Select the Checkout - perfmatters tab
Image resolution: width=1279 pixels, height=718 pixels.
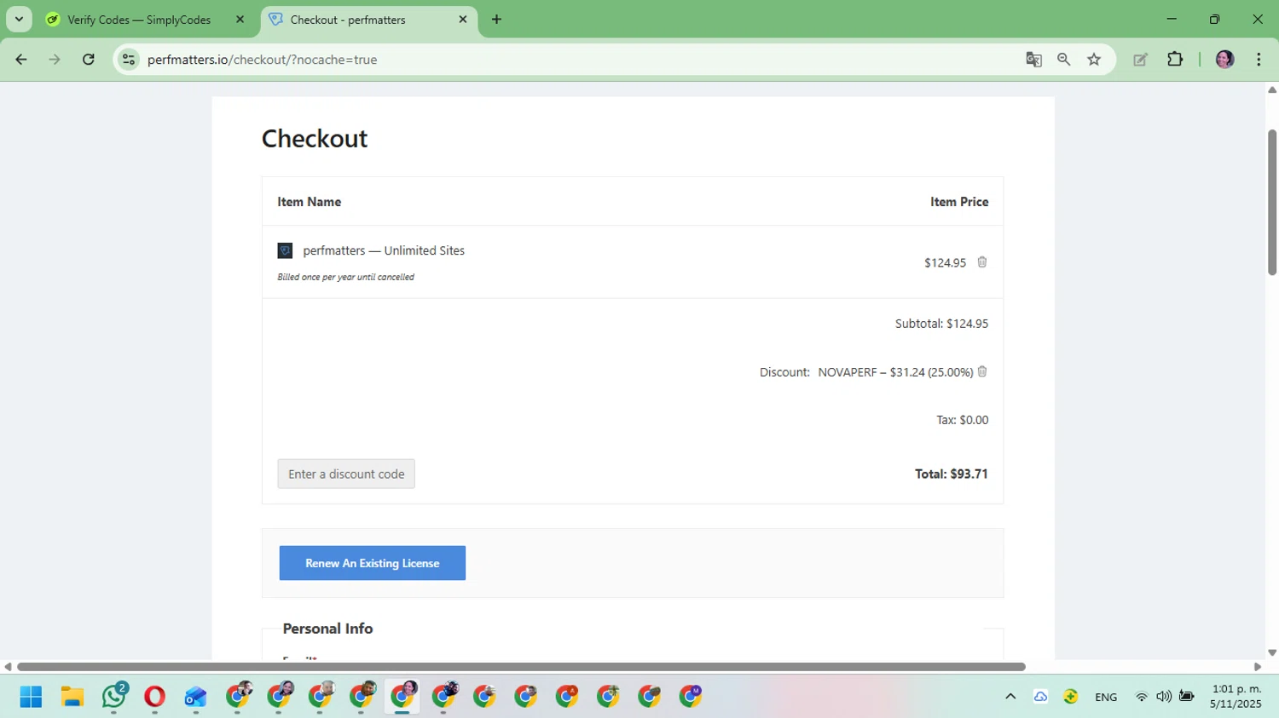pos(348,20)
